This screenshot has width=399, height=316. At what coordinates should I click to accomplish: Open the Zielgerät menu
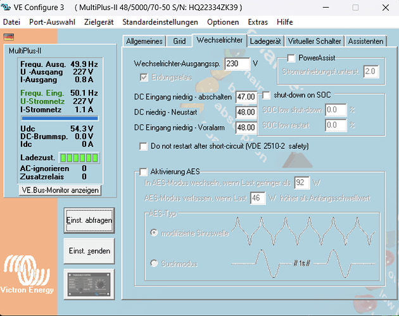click(x=99, y=22)
